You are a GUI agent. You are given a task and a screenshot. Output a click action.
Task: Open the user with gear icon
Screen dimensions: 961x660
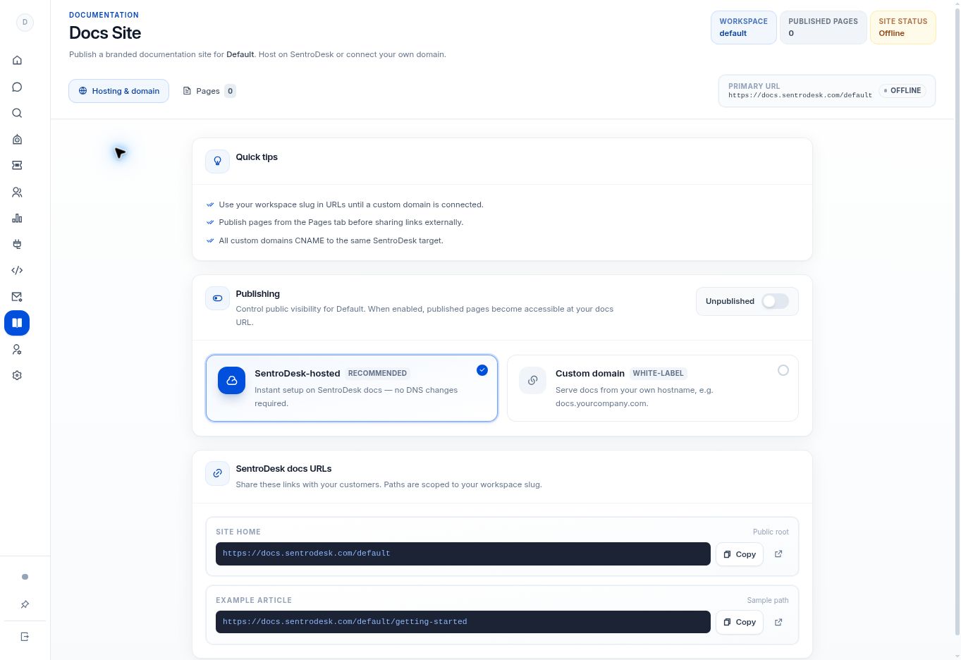click(17, 349)
